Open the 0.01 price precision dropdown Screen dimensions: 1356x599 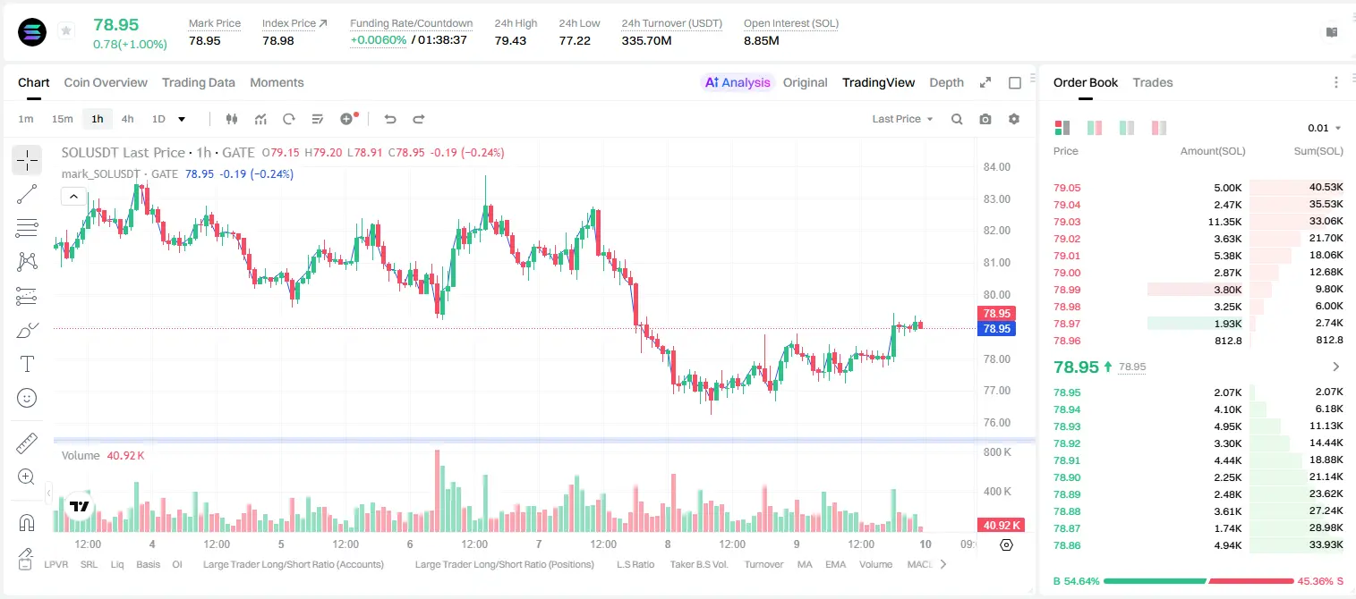point(1325,128)
